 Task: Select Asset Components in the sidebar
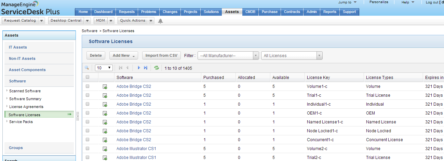click(x=39, y=70)
